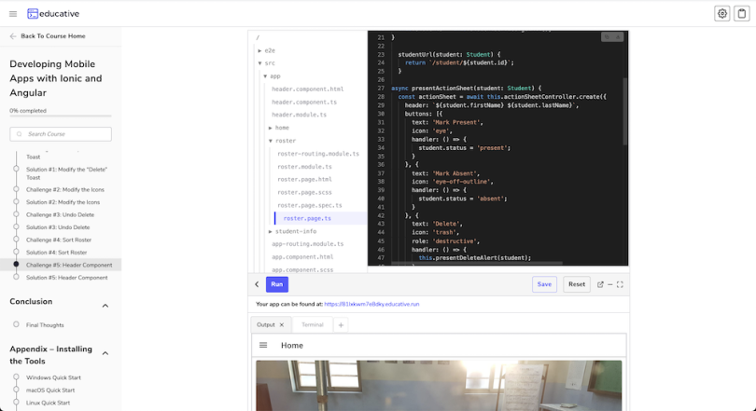Click the clipboard icon in top bar

pos(742,14)
